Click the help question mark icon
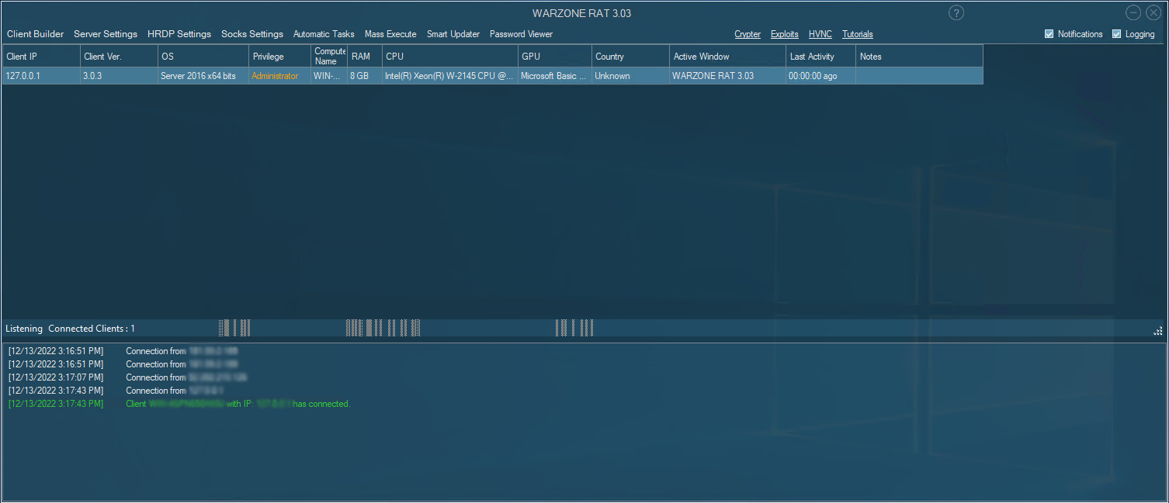Screen dimensions: 1169x503 956,13
